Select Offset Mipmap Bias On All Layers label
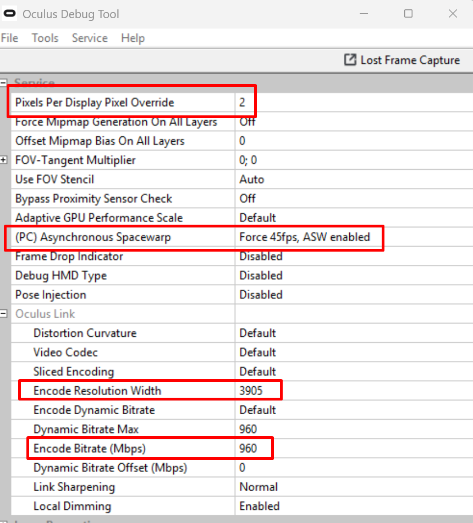 click(x=100, y=141)
